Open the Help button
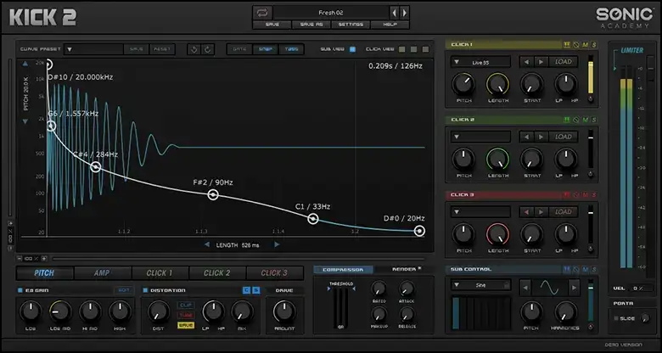This screenshot has height=353, width=662. click(390, 25)
